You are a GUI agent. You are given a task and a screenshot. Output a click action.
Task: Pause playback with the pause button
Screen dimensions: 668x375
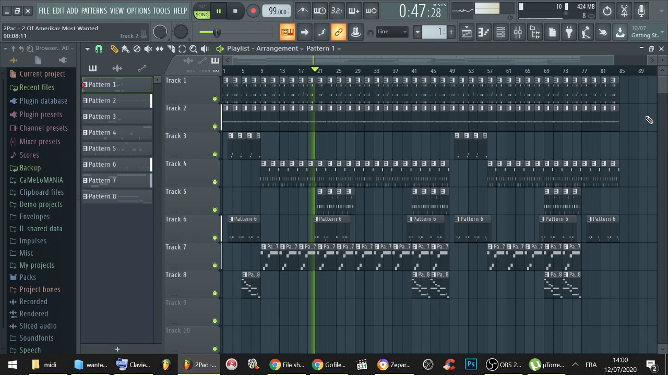click(219, 11)
